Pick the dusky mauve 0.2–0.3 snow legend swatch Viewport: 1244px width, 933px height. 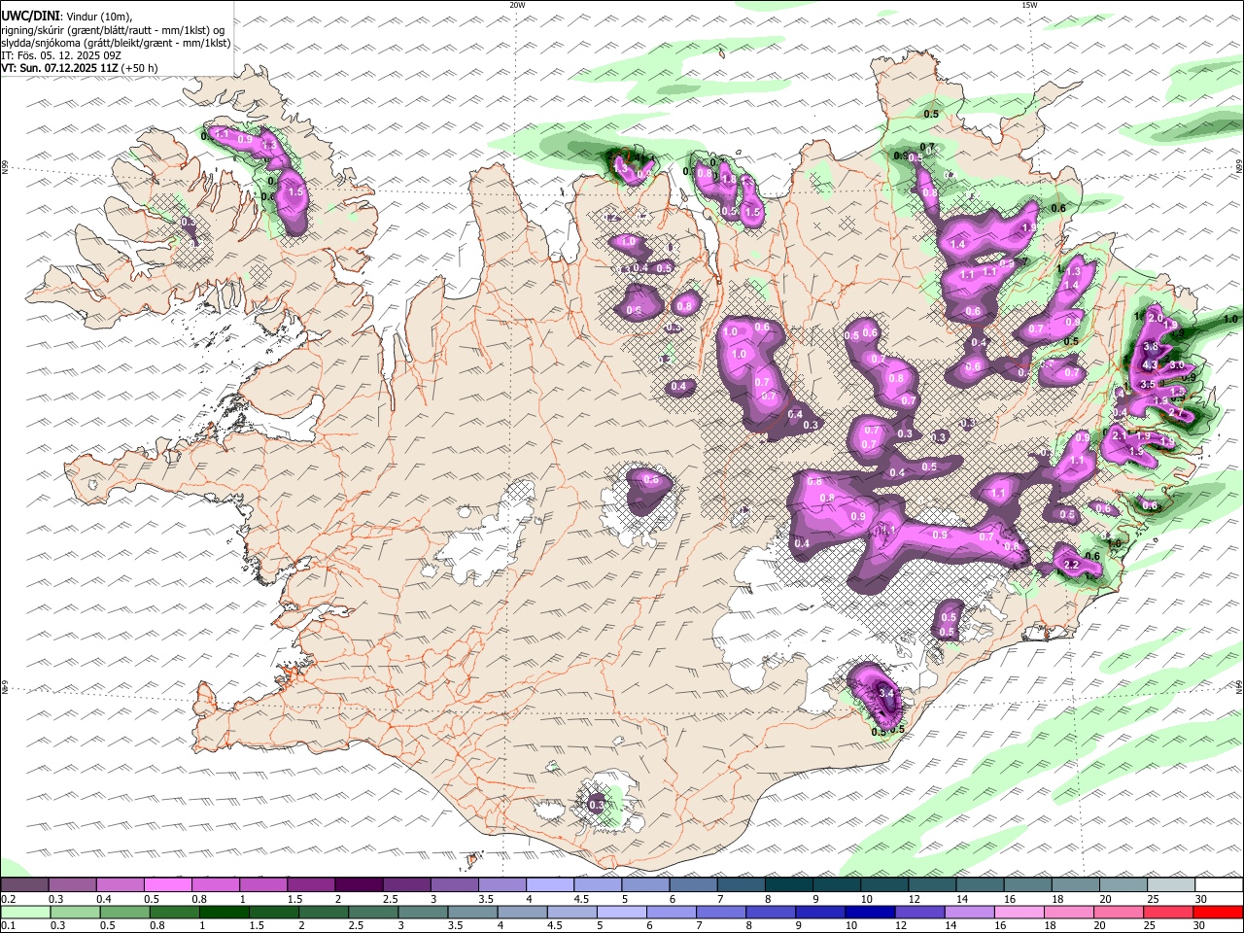pyautogui.click(x=24, y=884)
